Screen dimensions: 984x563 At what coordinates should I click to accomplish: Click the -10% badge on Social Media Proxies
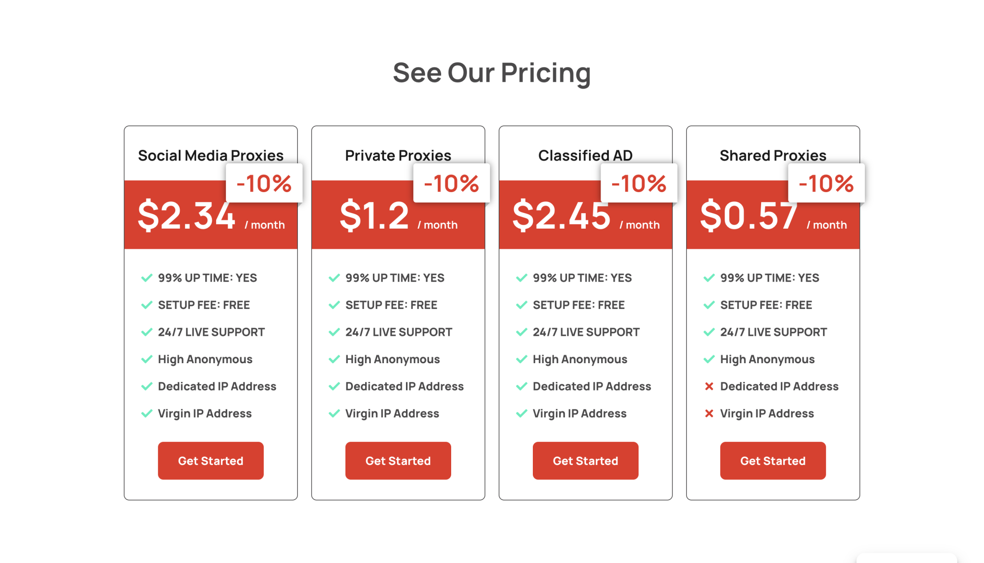264,183
